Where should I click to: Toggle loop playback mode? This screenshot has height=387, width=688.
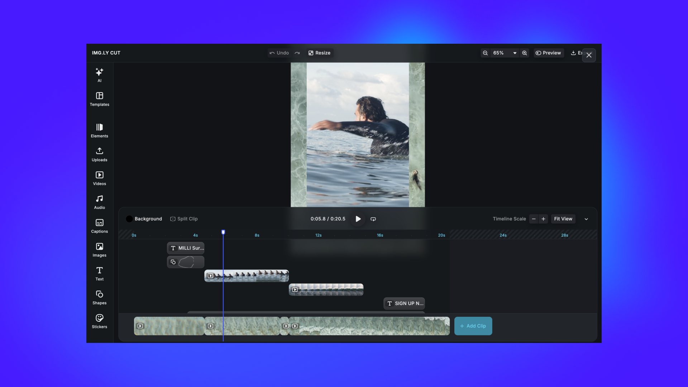(373, 219)
